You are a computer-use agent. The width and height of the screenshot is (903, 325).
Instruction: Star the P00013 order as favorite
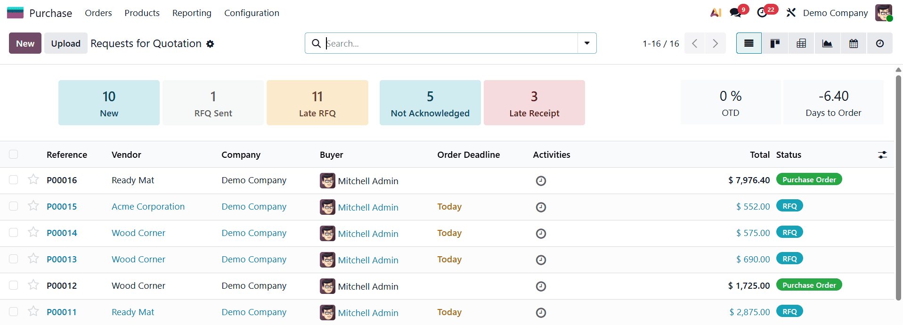(33, 259)
